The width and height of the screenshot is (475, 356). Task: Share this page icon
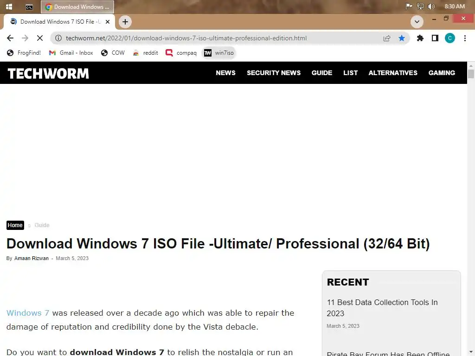point(387,38)
